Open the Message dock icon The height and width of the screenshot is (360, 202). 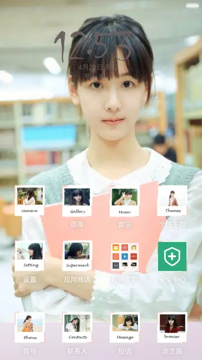125,327
